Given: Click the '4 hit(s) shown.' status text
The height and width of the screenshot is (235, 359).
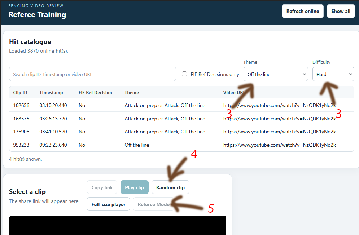Looking at the screenshot, I should [25, 159].
